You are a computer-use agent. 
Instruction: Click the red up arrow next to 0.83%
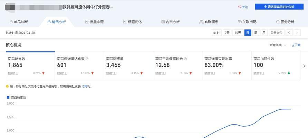click(240, 73)
